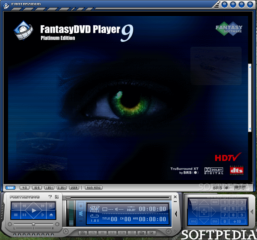The image size is (257, 240).
Task: Navigate right with the remote right arrow
Action: [x=213, y=212]
